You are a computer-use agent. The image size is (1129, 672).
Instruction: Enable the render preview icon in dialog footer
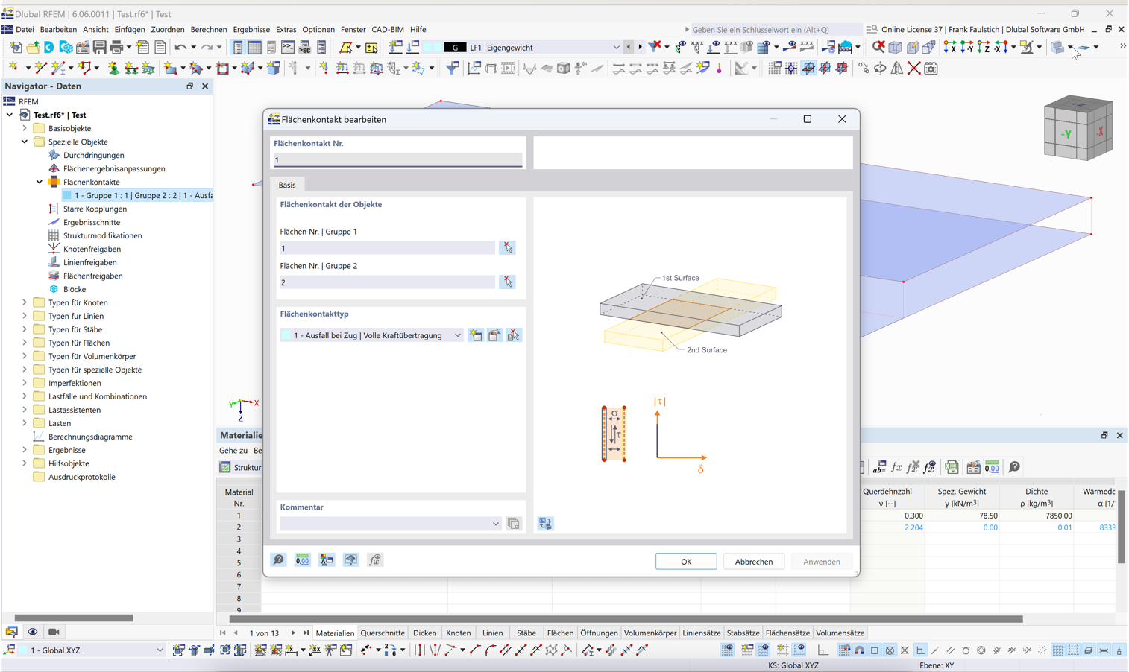350,560
